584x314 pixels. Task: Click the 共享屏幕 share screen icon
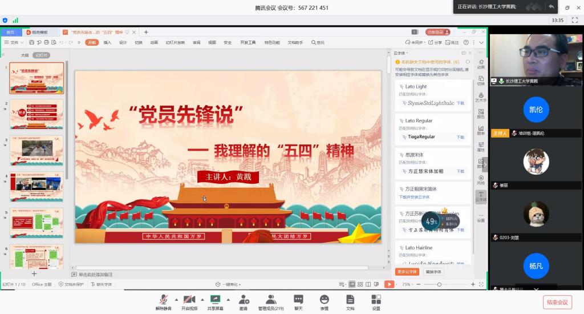[215, 299]
